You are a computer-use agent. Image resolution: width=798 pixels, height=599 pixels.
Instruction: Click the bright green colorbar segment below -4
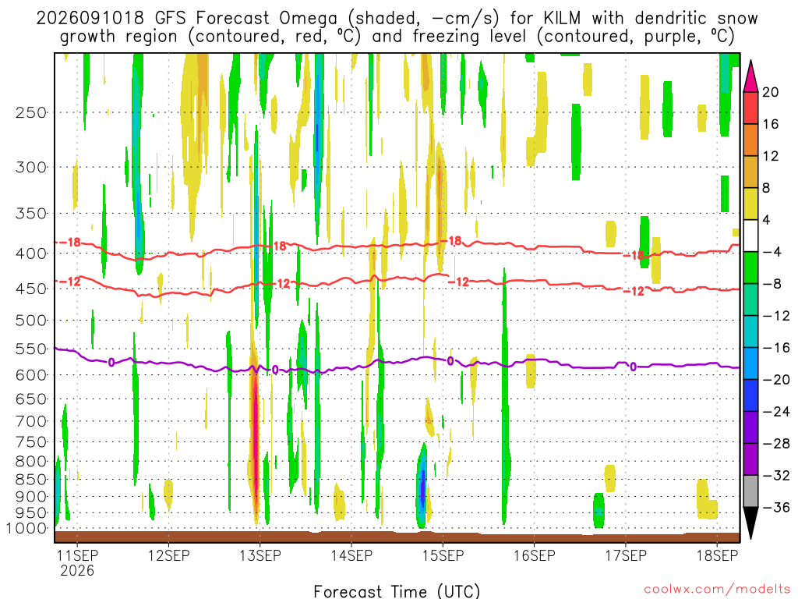[x=750, y=268]
